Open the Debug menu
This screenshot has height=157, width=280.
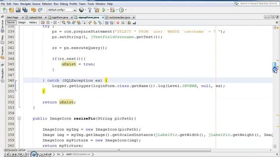pos(64,4)
